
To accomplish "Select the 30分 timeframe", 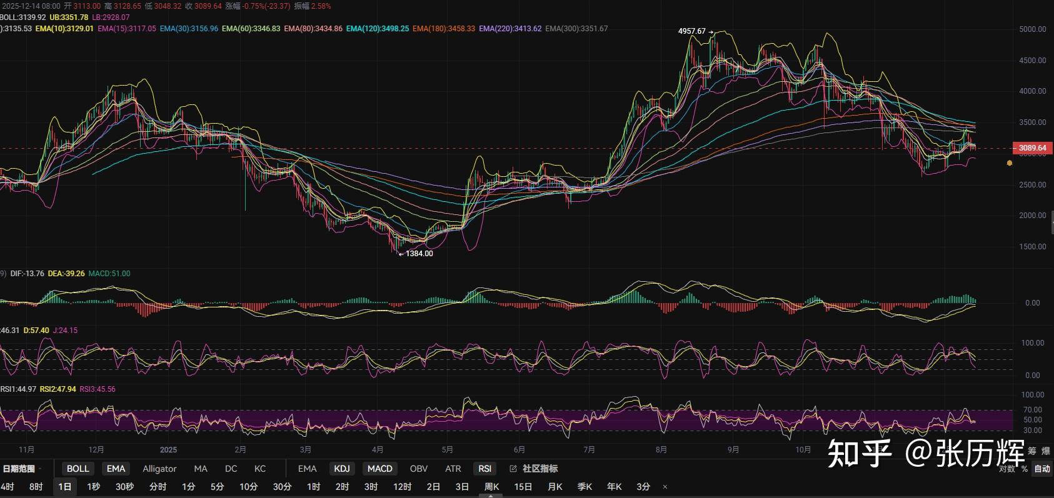I will pyautogui.click(x=282, y=487).
